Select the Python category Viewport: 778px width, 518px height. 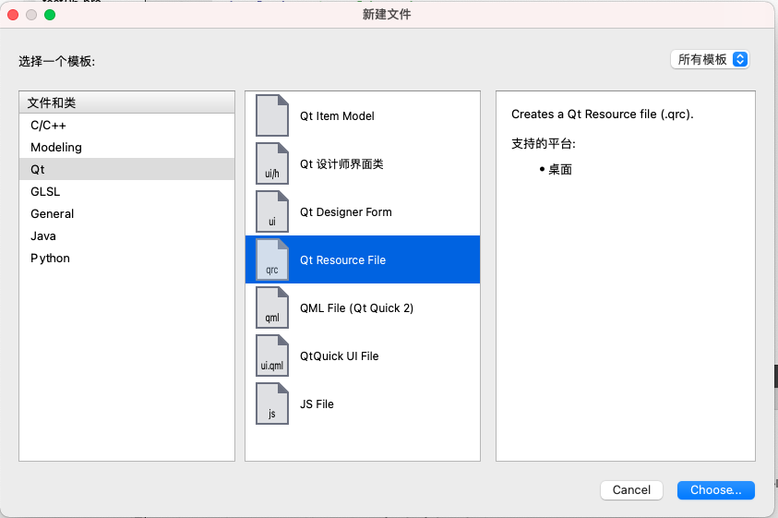[x=50, y=258]
